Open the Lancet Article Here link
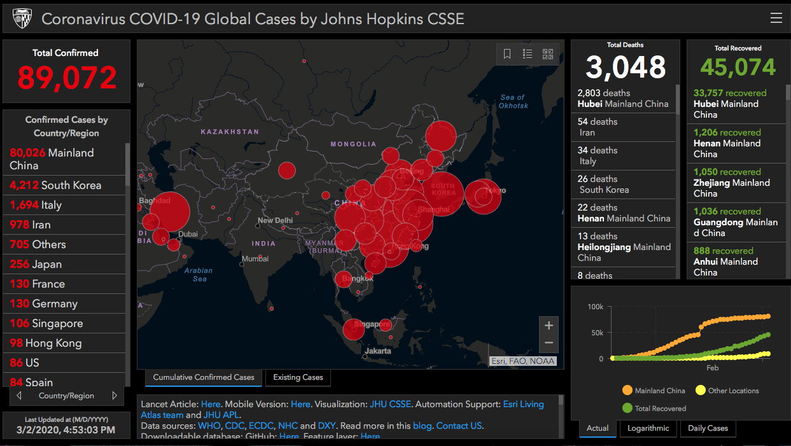Viewport: 791px width, 446px height. point(211,404)
